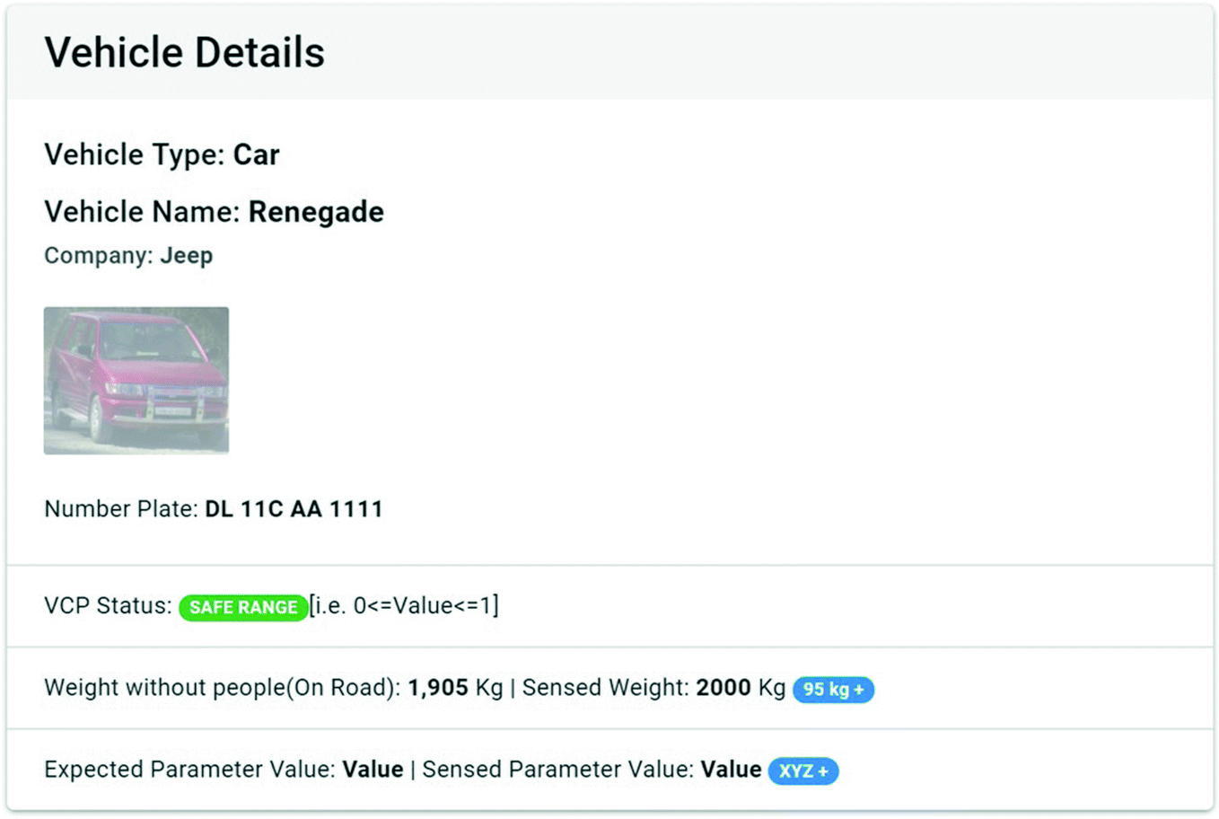
Task: Click the Vehicle Name Renegade text
Action: pos(214,212)
